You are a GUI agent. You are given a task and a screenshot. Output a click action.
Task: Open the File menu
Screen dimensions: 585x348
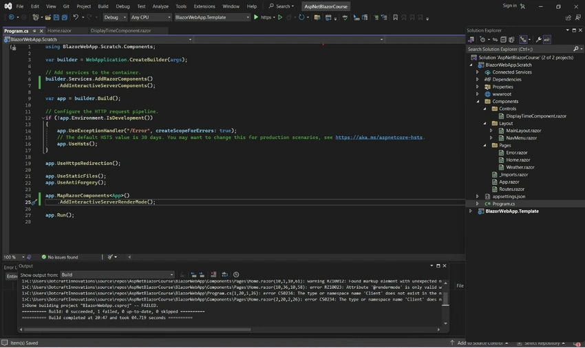click(x=20, y=6)
